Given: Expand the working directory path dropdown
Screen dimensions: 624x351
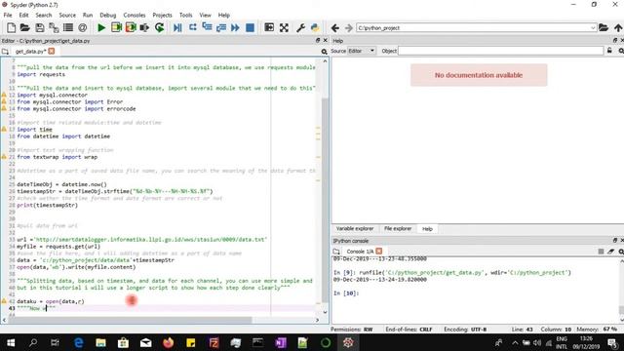Looking at the screenshot, I should tap(593, 28).
